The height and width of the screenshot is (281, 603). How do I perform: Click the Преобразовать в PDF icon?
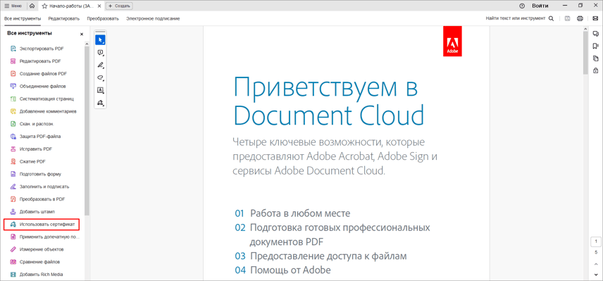(x=13, y=199)
